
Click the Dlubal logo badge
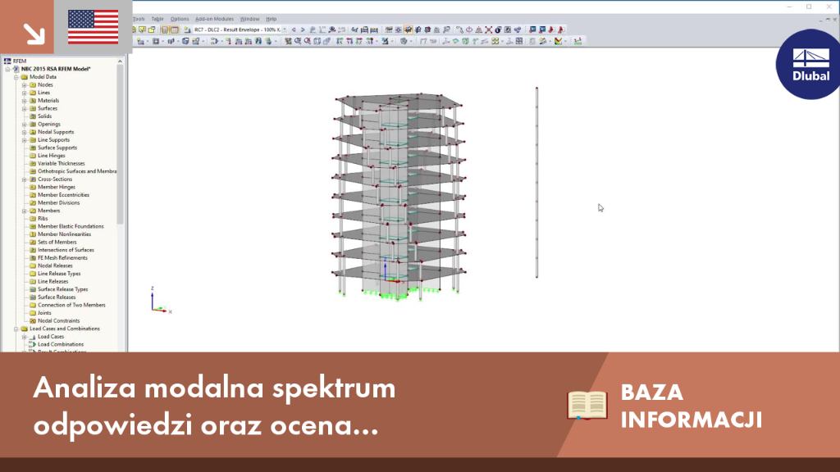[810, 64]
